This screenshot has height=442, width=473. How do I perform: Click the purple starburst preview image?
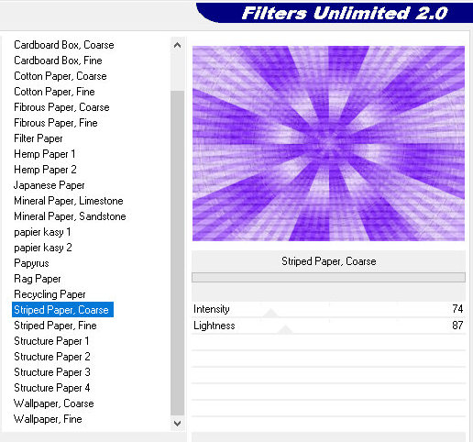coord(328,143)
